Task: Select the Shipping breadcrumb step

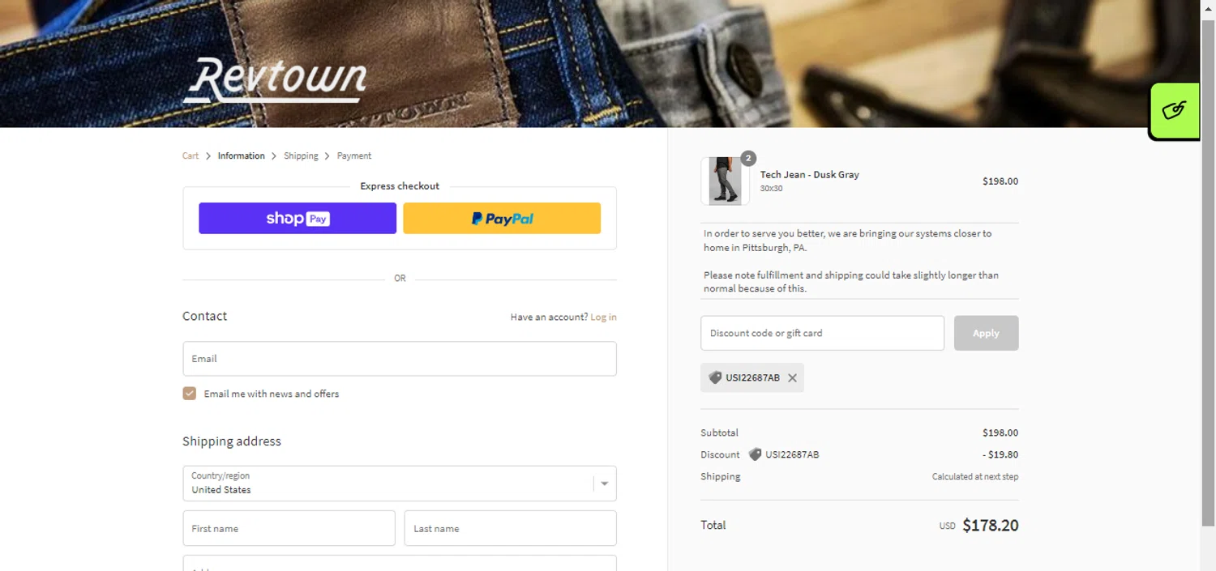Action: tap(301, 156)
